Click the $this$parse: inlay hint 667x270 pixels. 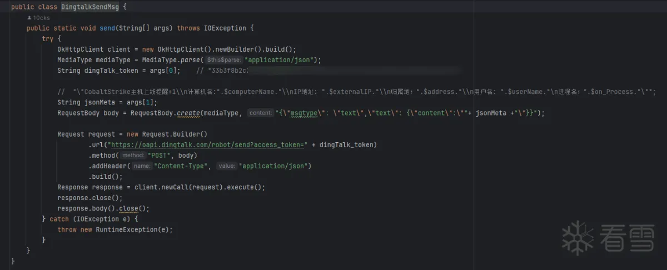pyautogui.click(x=223, y=60)
